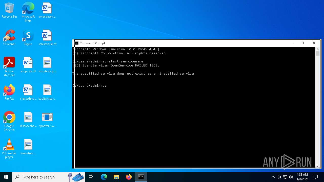Minimize the Command Prompt window

[291, 43]
